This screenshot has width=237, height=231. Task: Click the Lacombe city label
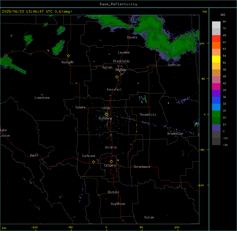point(124,52)
